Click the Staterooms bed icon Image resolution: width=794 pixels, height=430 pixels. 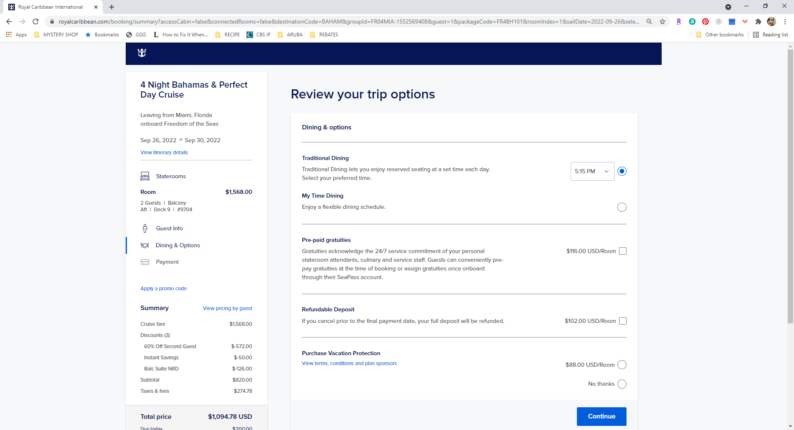[x=145, y=177]
